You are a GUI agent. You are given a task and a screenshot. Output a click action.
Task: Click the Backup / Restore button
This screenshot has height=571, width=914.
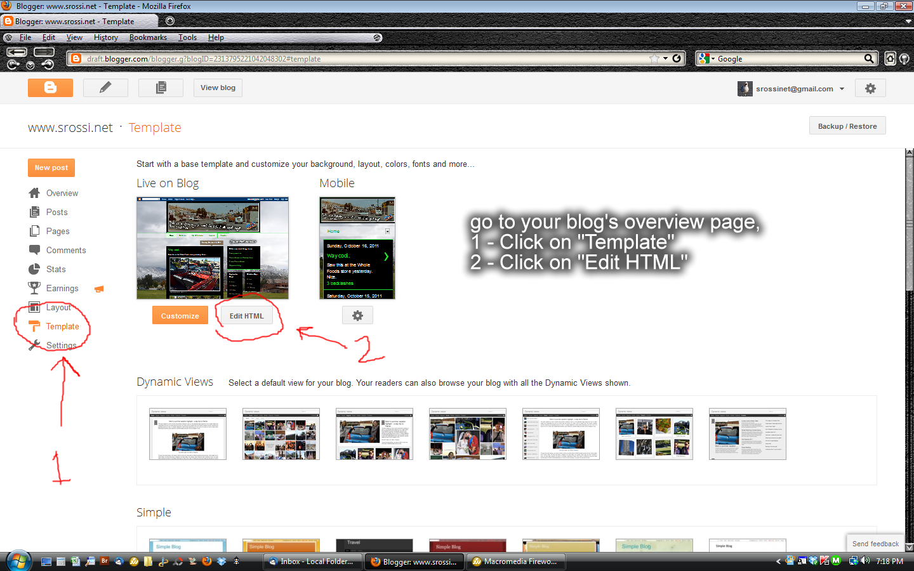[x=847, y=126]
